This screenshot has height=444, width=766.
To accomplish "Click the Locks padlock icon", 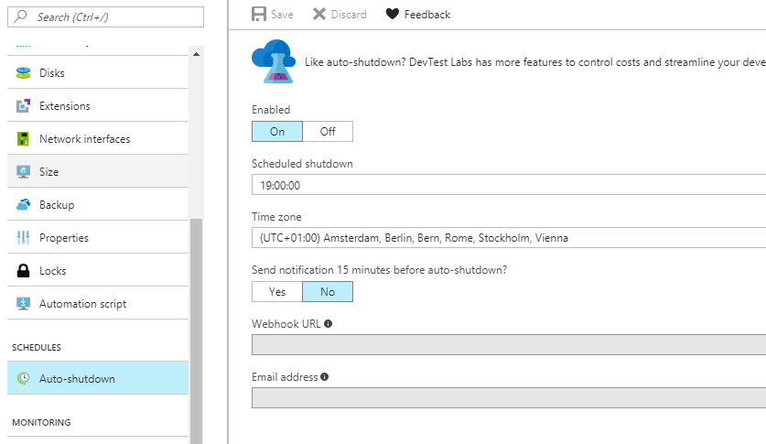I will coord(24,271).
